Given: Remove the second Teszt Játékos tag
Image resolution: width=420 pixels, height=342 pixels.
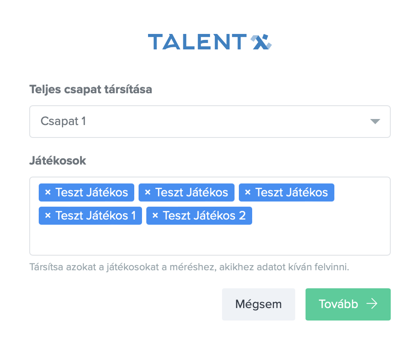Looking at the screenshot, I should (148, 192).
